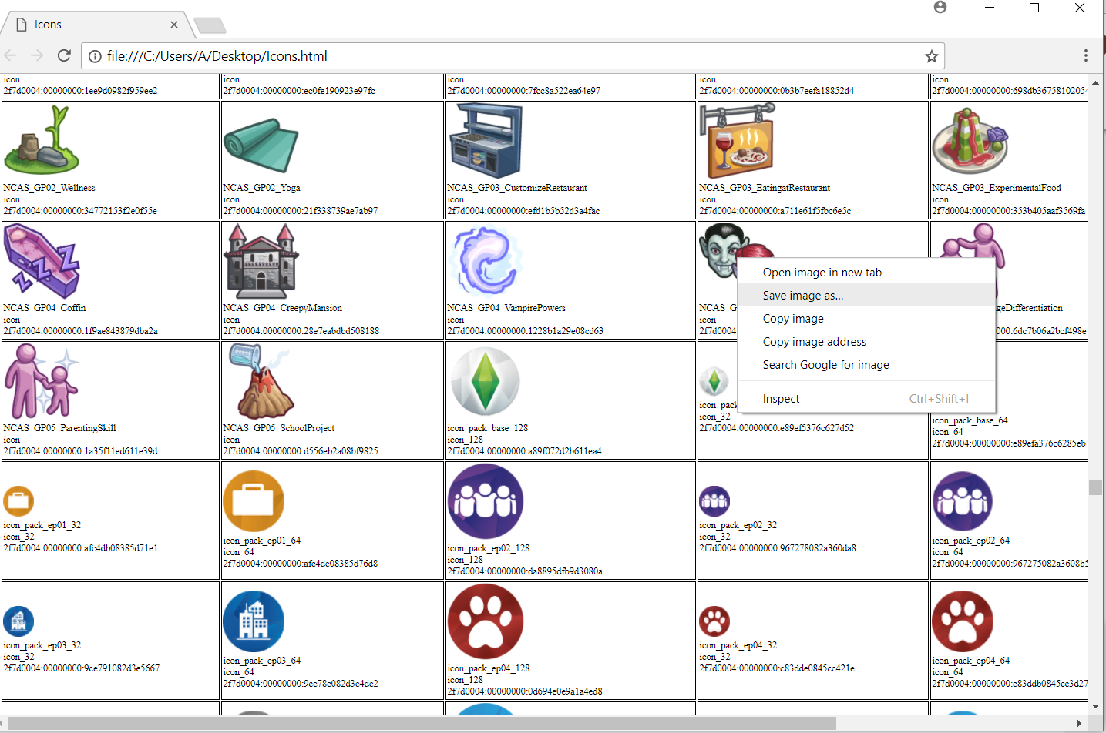Click the blue buildings icon_pack_ep03_64 icon
This screenshot has width=1106, height=733.
click(254, 621)
